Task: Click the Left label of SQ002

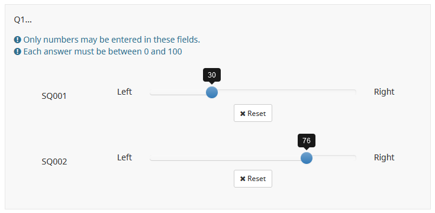Action: click(x=124, y=157)
